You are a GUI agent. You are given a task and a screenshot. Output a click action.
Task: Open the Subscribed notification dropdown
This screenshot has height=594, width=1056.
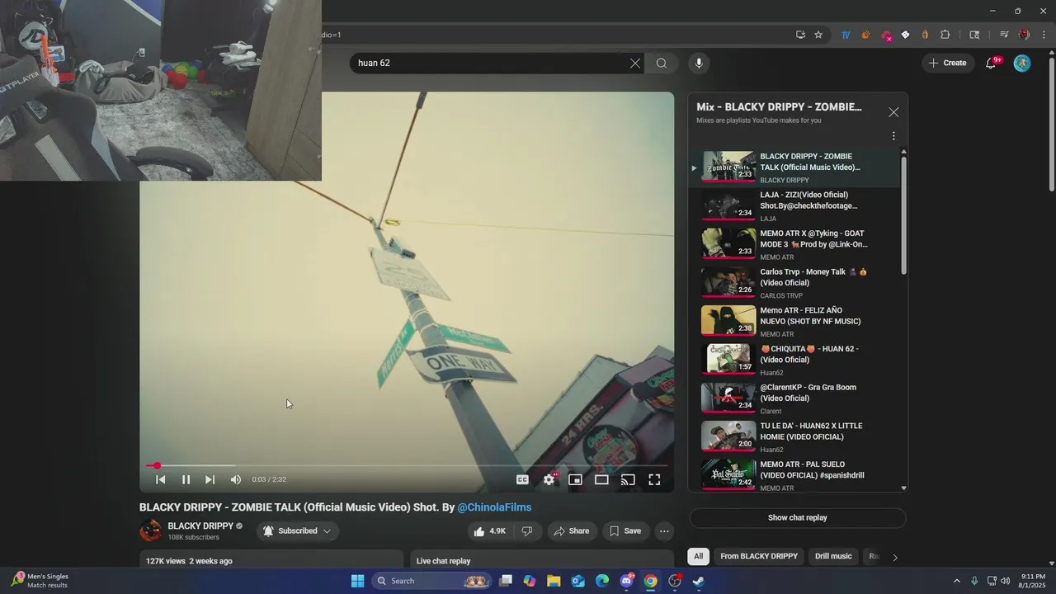pos(297,531)
